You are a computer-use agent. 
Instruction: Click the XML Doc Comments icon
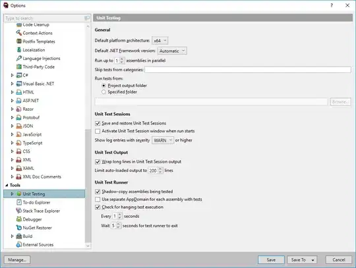[19, 176]
